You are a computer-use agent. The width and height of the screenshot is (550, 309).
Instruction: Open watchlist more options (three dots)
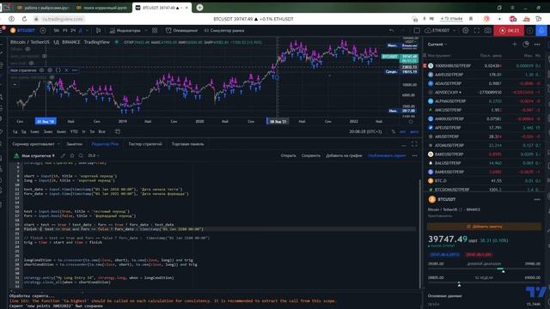coord(537,44)
